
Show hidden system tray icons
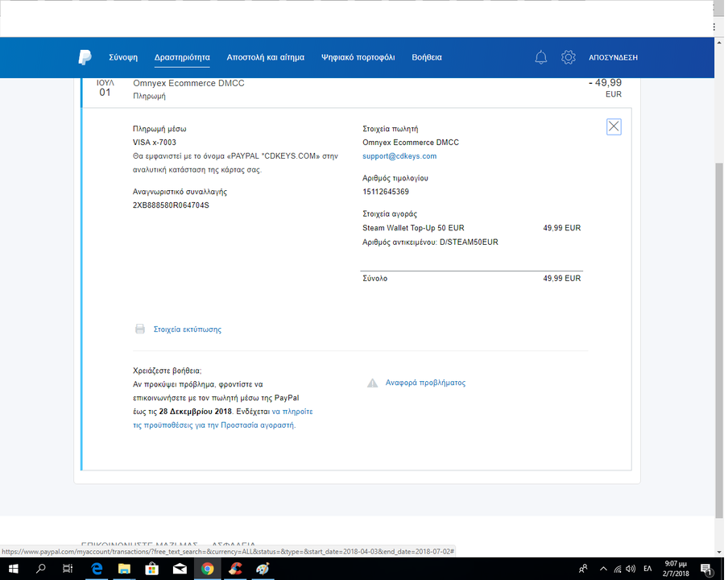click(x=603, y=569)
